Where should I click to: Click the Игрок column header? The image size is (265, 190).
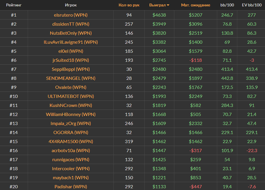pyautogui.click(x=71, y=5)
